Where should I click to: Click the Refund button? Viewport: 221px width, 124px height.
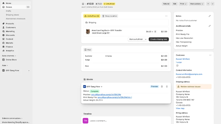pyautogui.click(x=166, y=4)
